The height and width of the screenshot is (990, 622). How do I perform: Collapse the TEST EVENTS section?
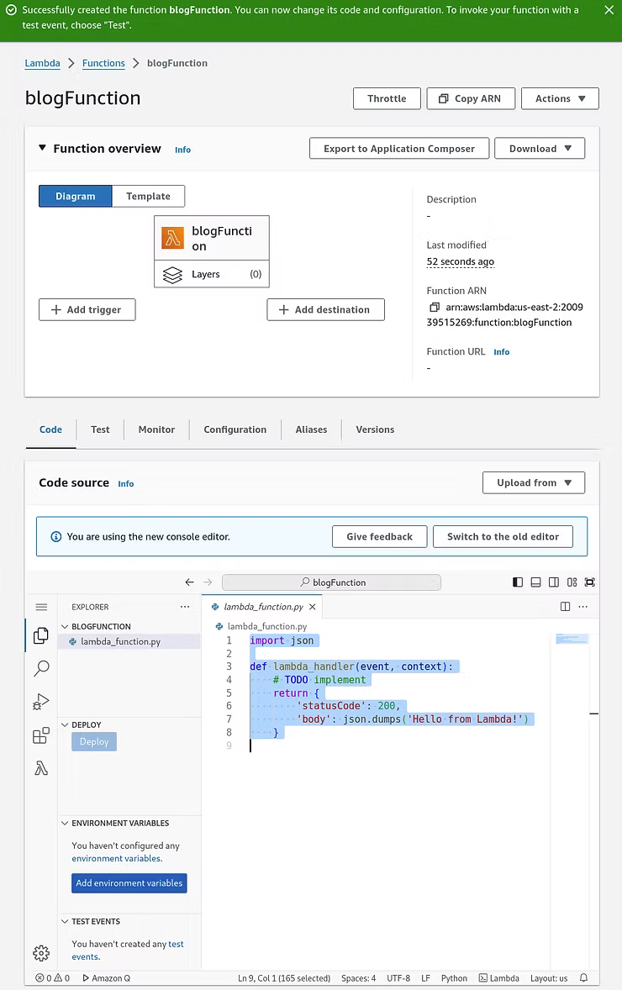click(x=65, y=922)
